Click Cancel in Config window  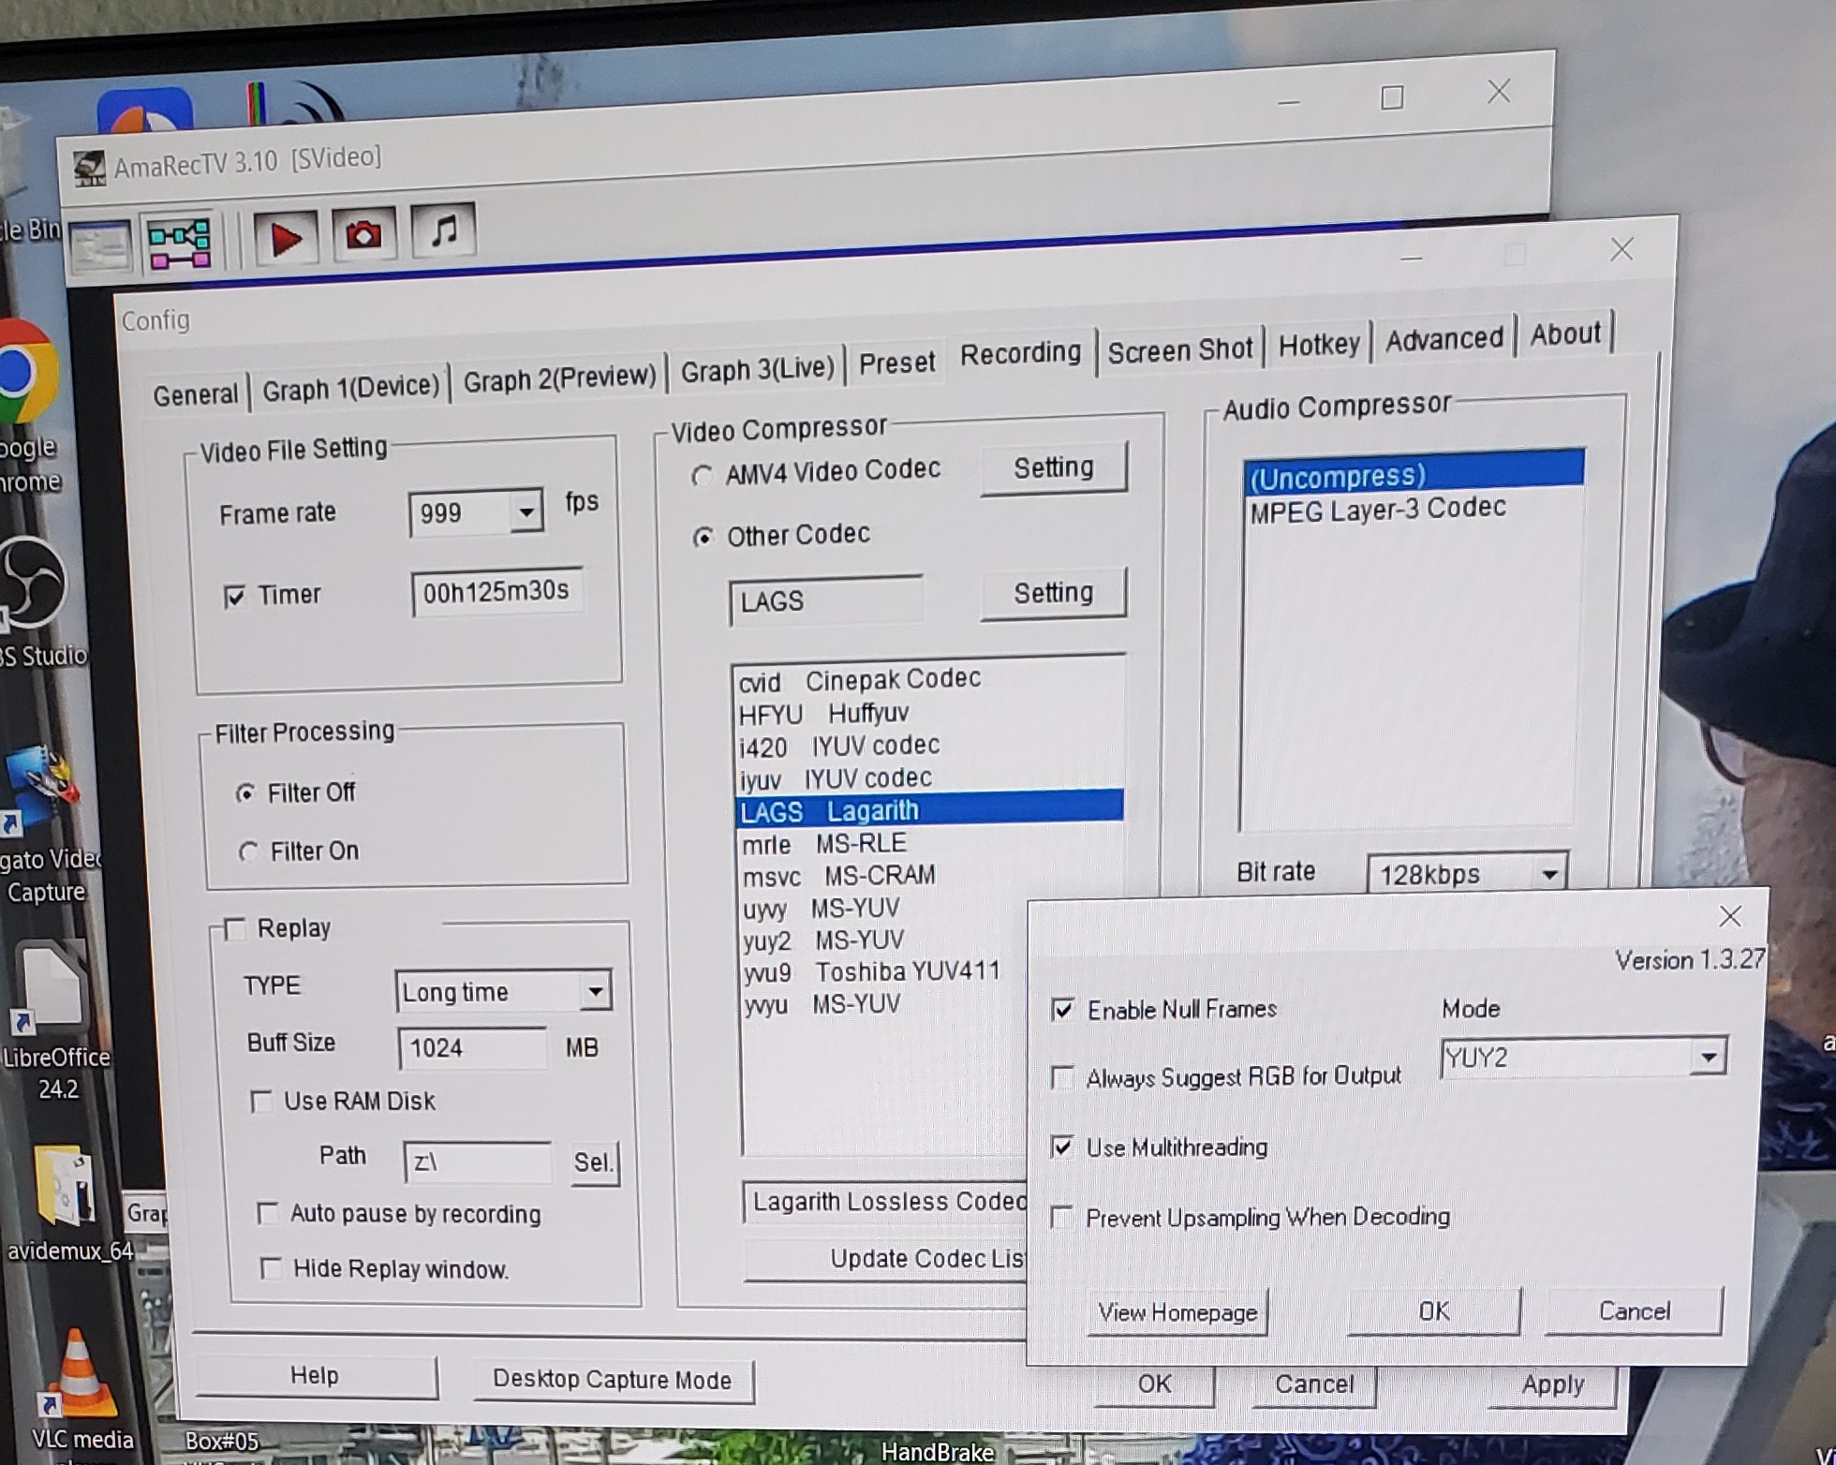coord(1314,1384)
